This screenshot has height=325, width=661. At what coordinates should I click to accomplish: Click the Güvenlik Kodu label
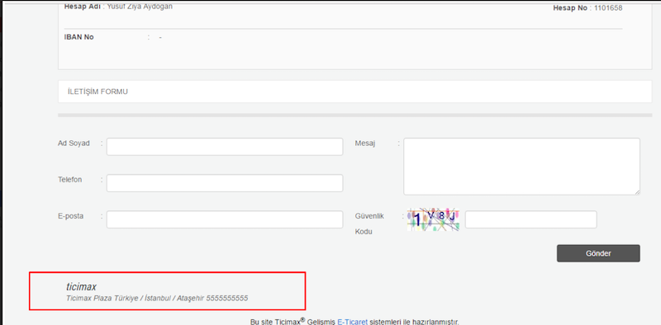[369, 224]
